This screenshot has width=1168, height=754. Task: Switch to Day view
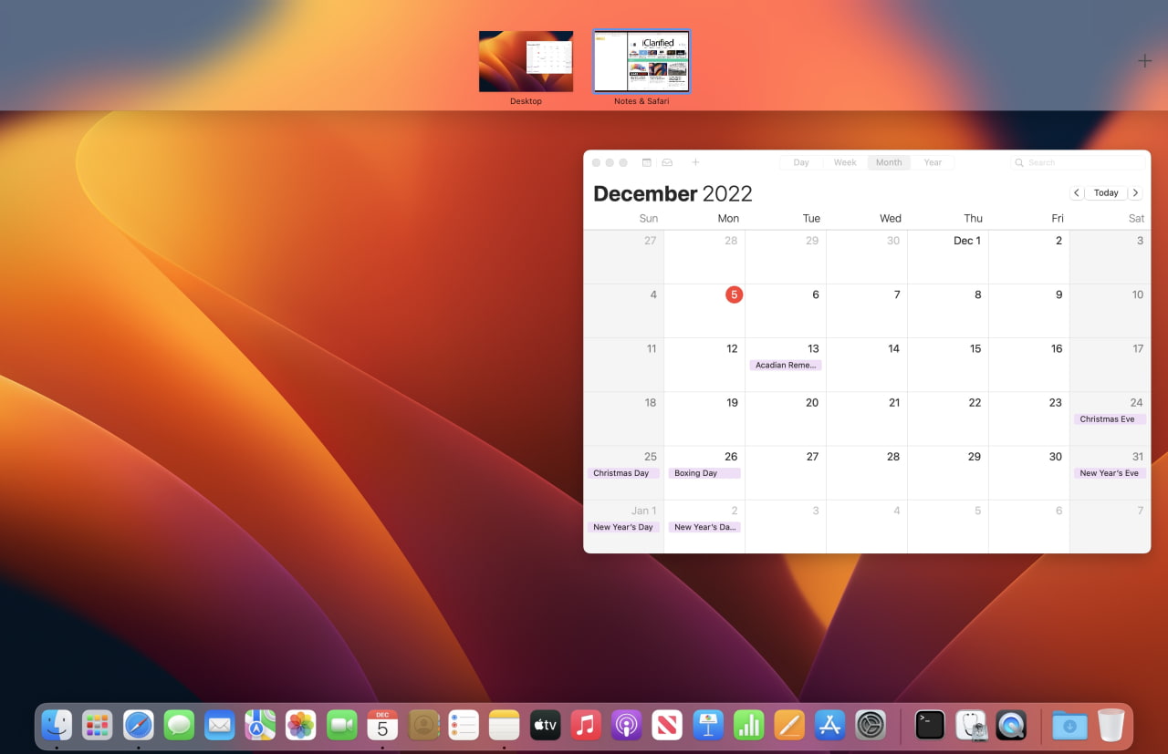pyautogui.click(x=800, y=161)
